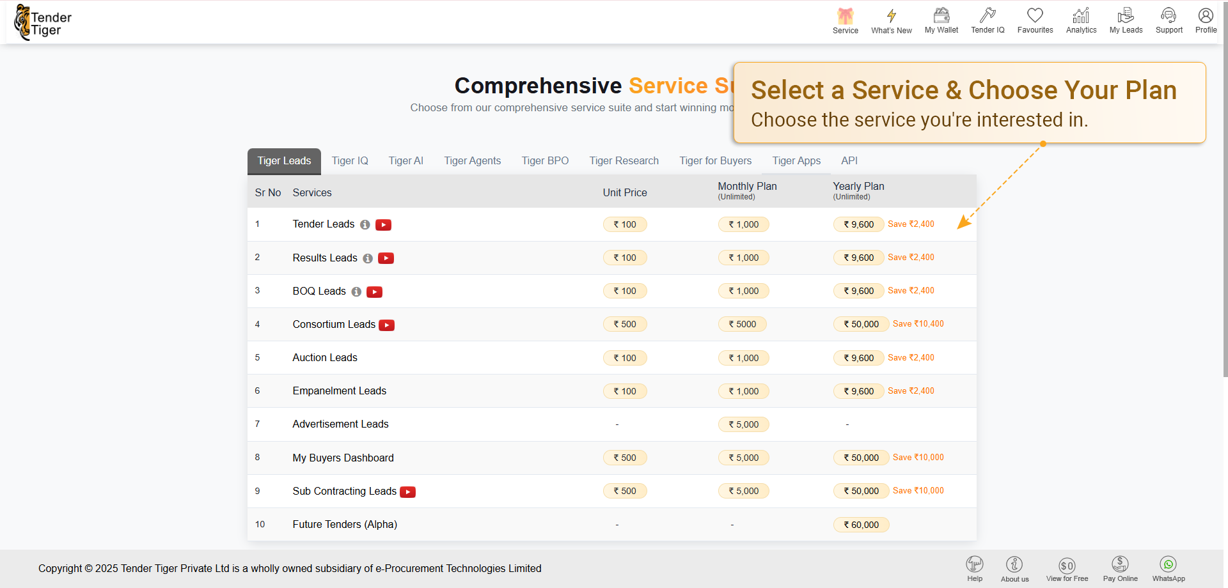The image size is (1228, 588).
Task: Select the API tab
Action: point(849,161)
